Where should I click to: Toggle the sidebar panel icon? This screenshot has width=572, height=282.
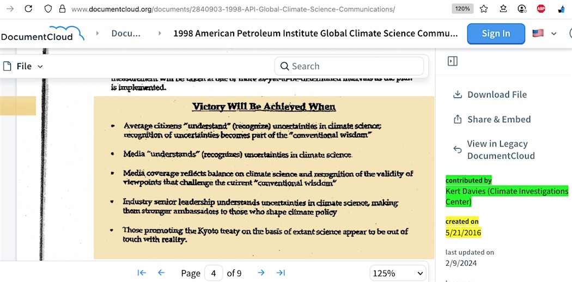[x=452, y=61]
